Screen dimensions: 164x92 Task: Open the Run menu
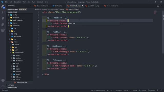(x=33, y=2)
